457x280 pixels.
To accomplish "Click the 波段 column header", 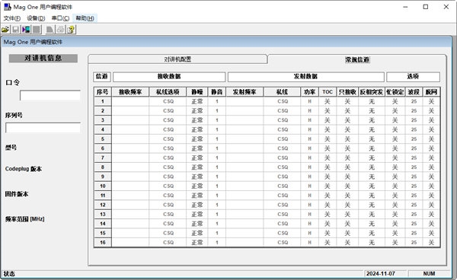I will coord(414,92).
